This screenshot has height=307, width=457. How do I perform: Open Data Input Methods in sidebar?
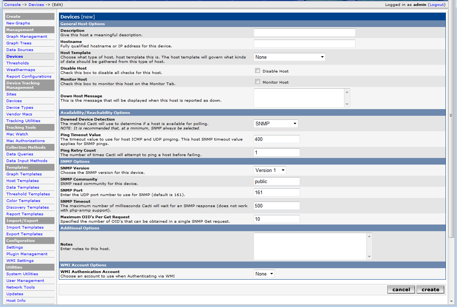[27, 161]
